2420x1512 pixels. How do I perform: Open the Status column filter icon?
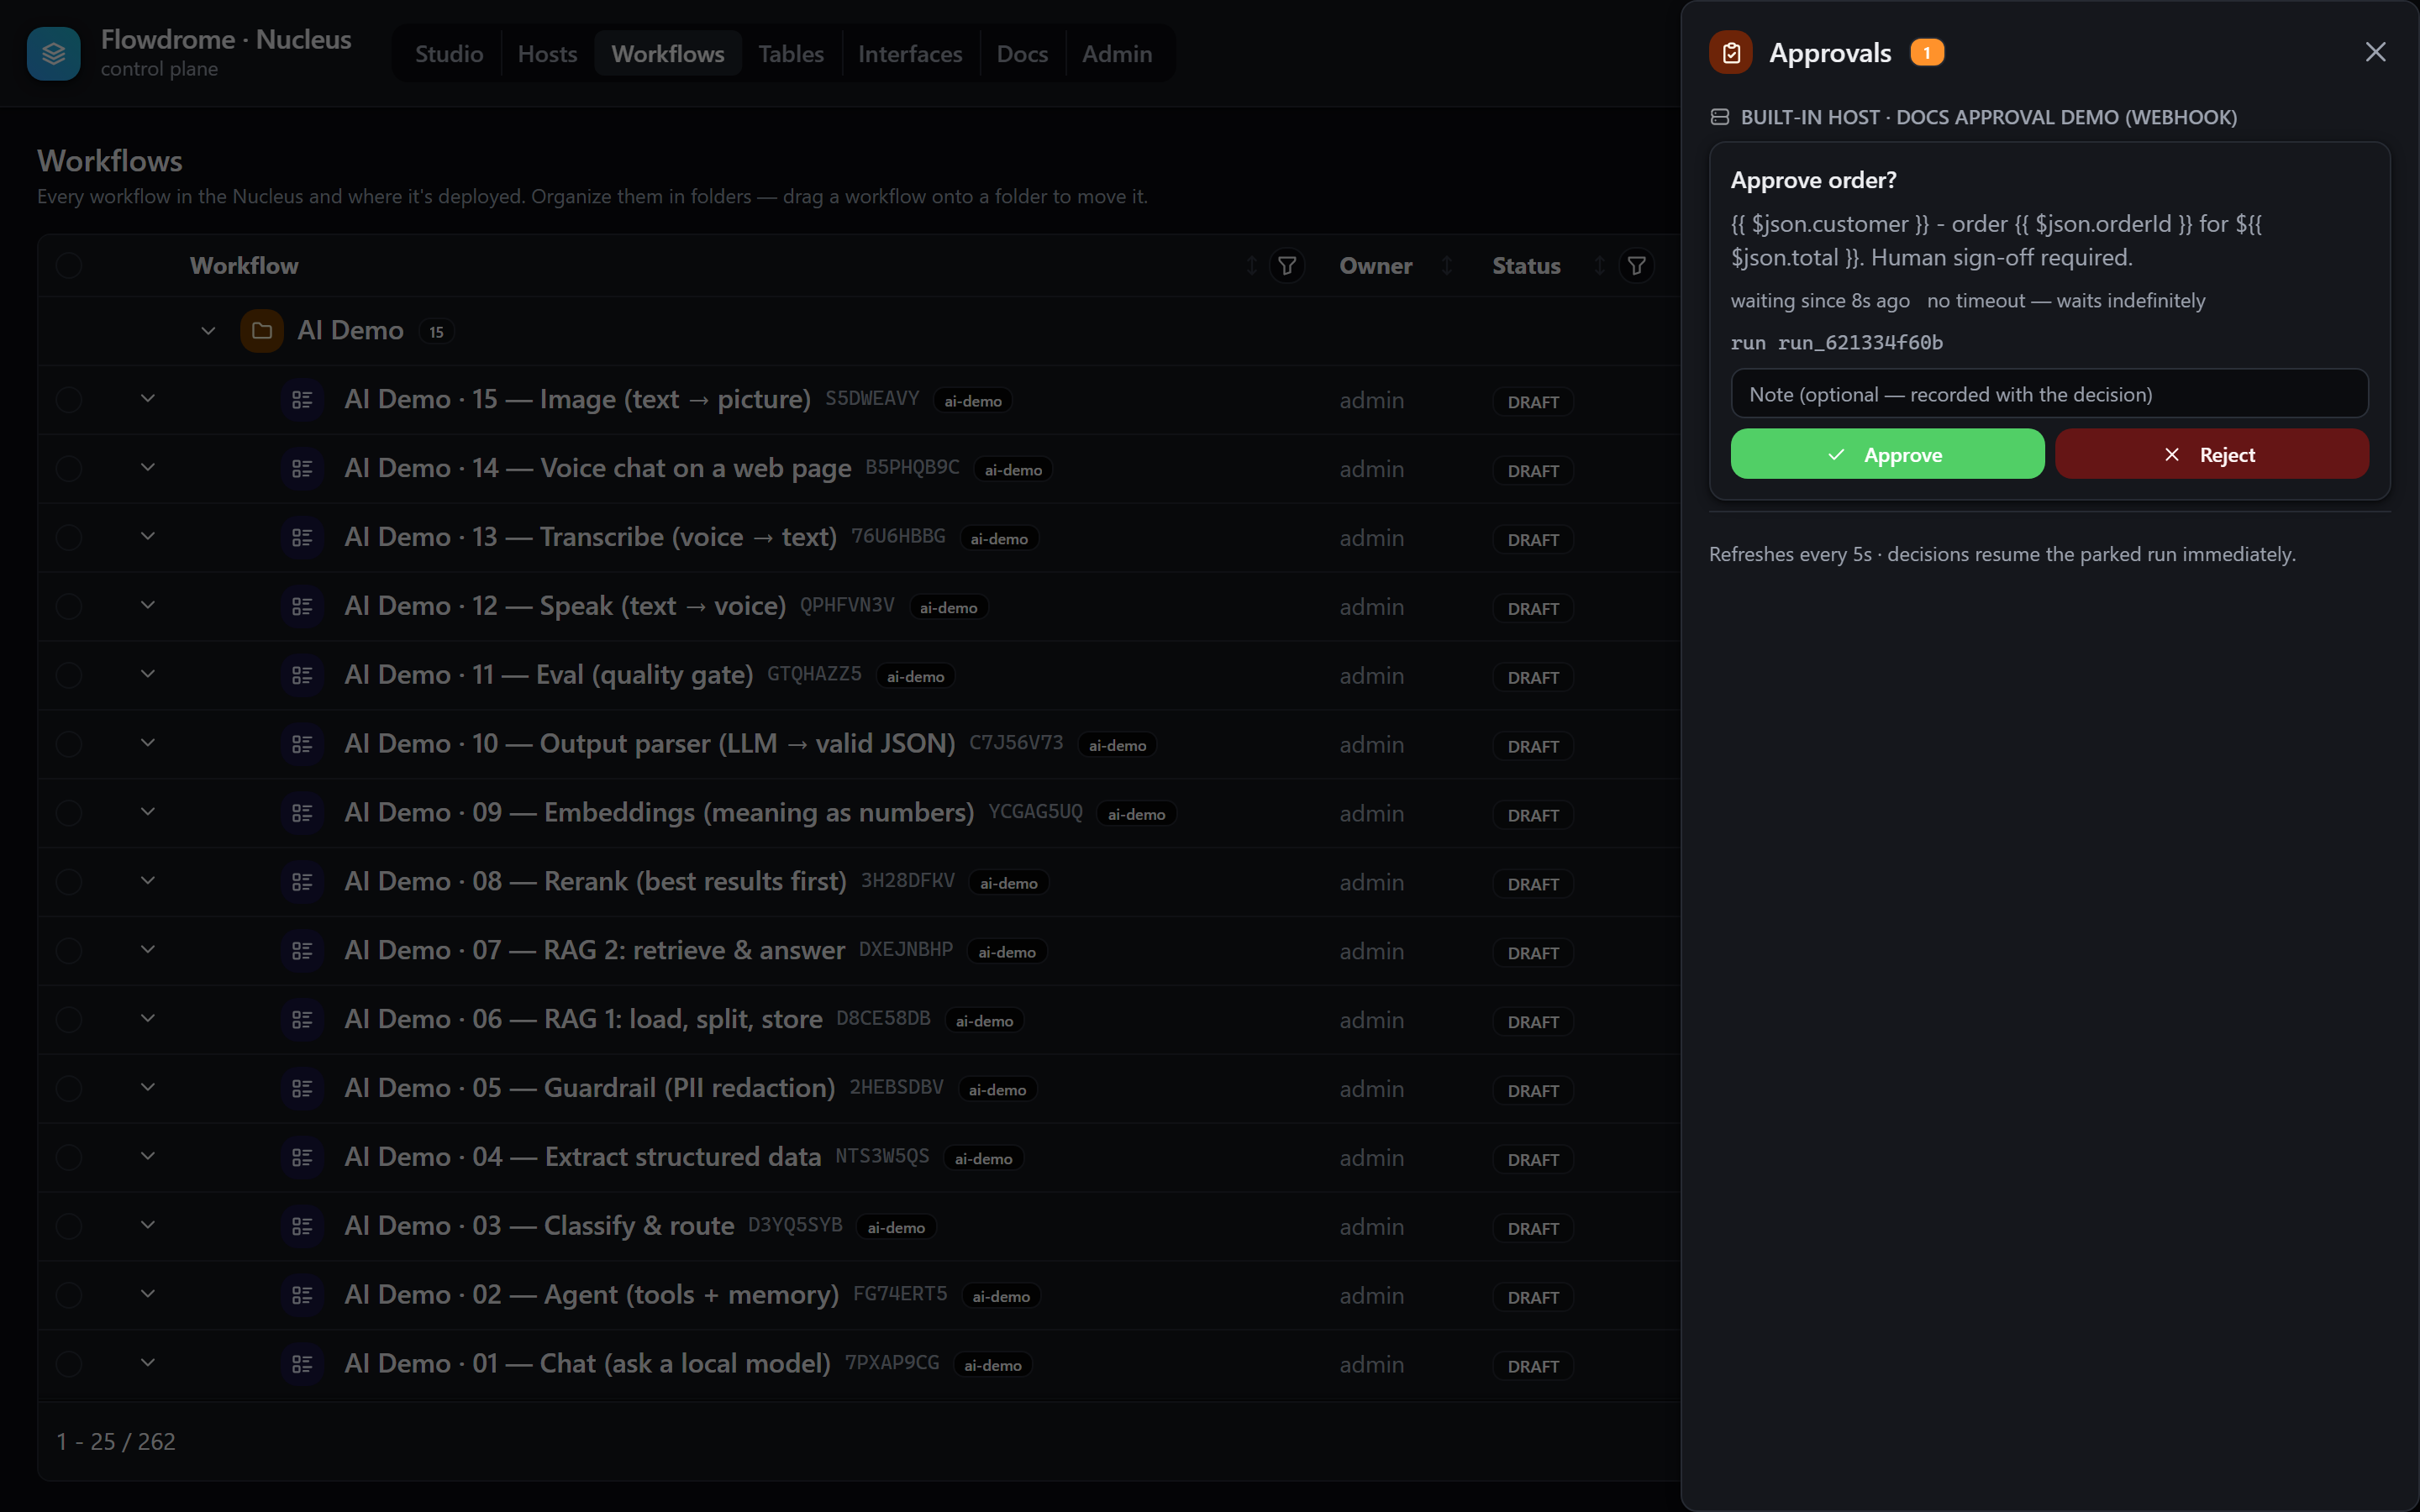click(x=1636, y=266)
